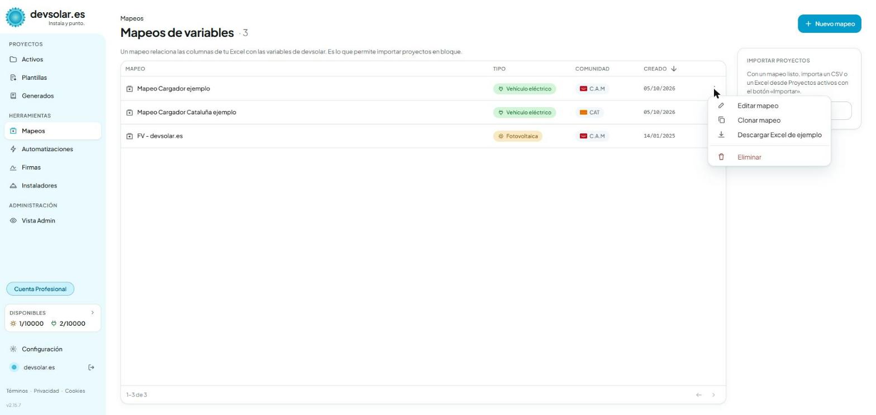Click the Nuevo mapeo button
The height and width of the screenshot is (415, 876).
[830, 24]
